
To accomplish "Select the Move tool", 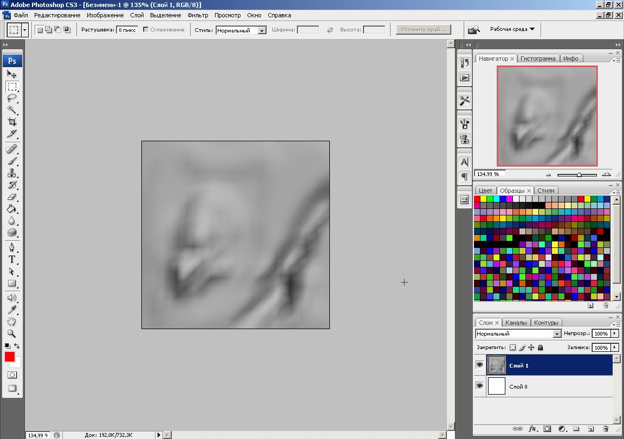I will pyautogui.click(x=12, y=74).
